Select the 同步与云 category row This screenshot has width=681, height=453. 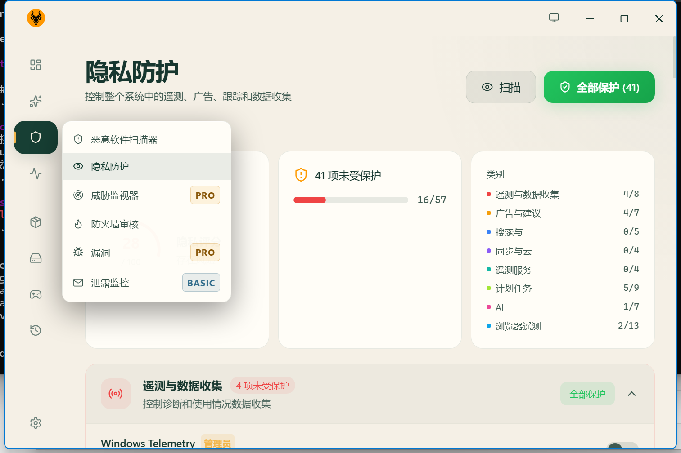[x=563, y=251]
